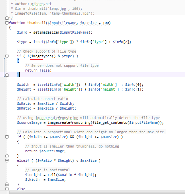This screenshot has width=185, height=194.
Task: Click $height at start of its isset assignment
Action: coord(24,89)
